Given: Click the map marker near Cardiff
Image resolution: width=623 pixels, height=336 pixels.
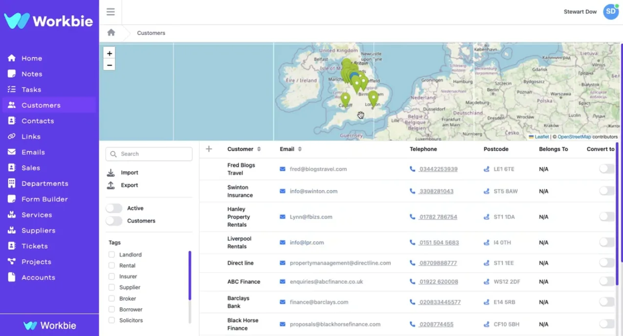Looking at the screenshot, I should tap(345, 100).
